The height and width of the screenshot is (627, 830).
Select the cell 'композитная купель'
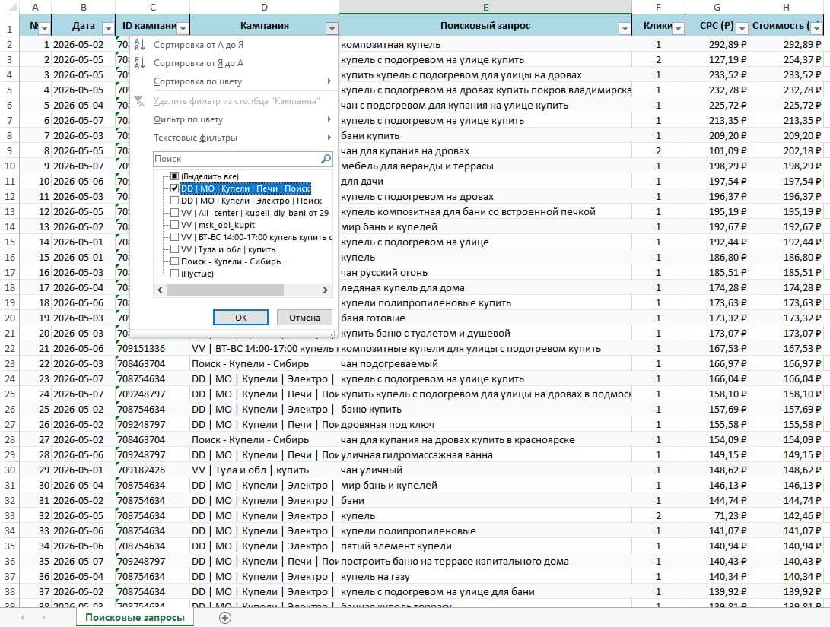click(x=485, y=44)
